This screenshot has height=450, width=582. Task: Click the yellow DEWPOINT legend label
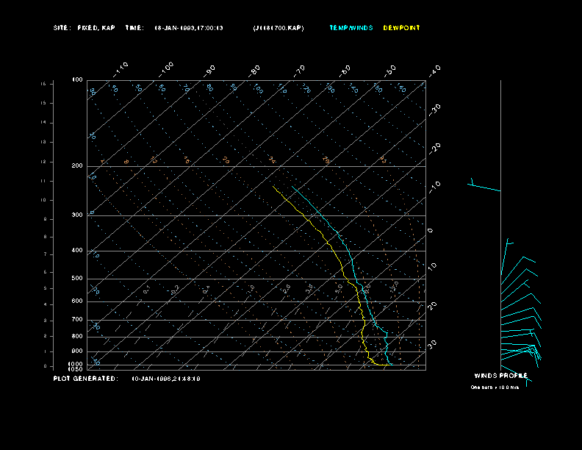402,28
